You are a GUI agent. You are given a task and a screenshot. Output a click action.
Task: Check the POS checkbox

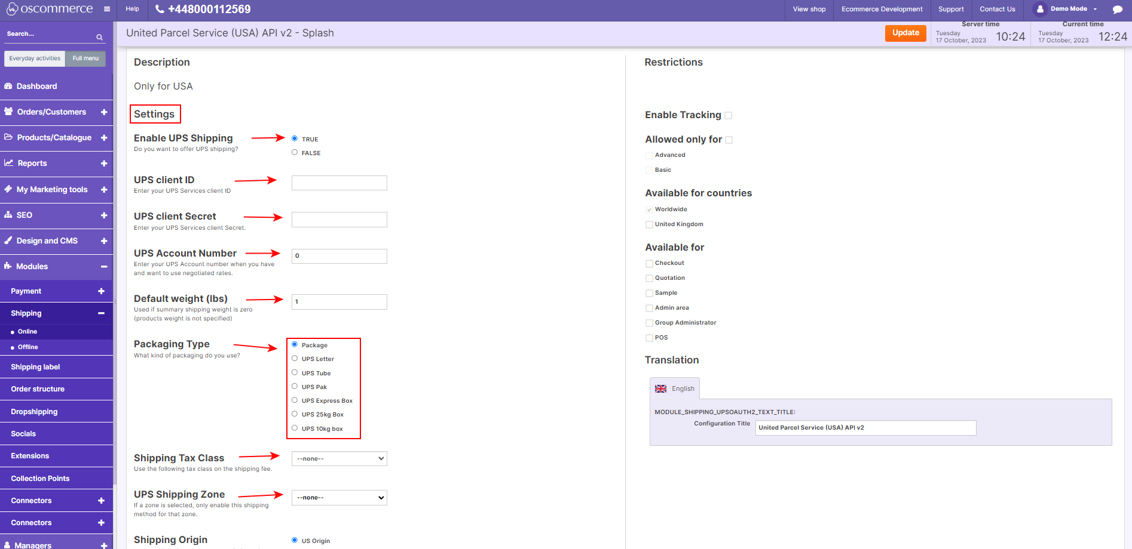click(649, 338)
